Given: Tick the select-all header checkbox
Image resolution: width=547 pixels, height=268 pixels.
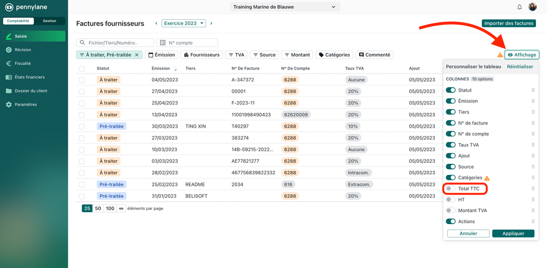Looking at the screenshot, I should coord(82,69).
